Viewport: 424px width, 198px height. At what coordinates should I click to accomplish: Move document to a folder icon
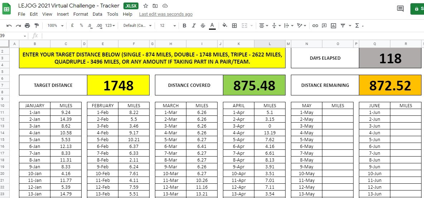(155, 6)
